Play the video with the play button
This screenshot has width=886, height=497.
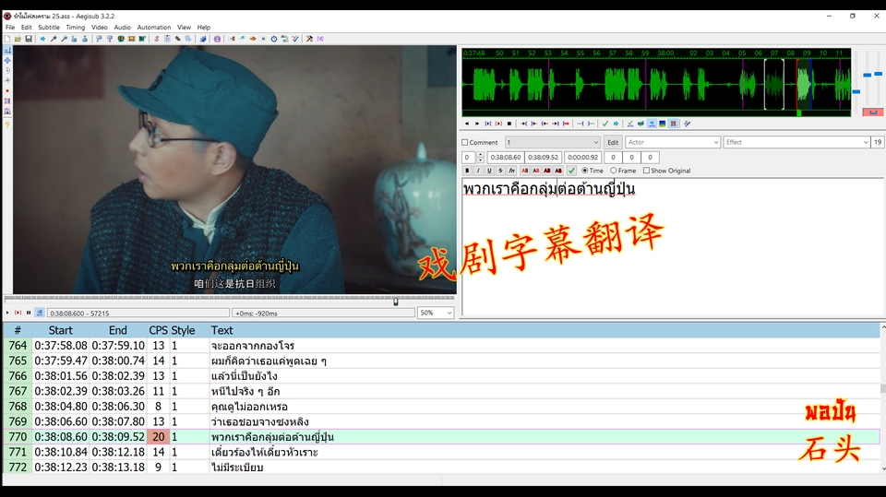7,313
